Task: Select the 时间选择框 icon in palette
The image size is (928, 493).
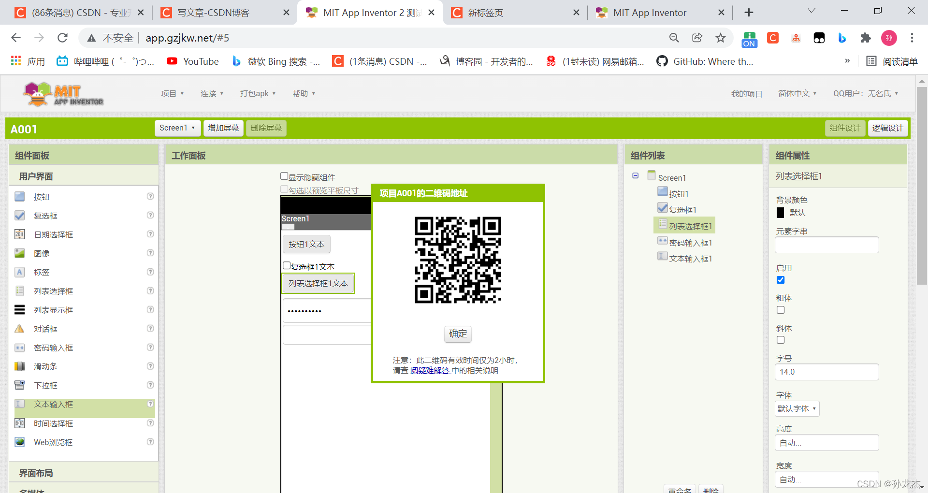Action: [x=19, y=423]
